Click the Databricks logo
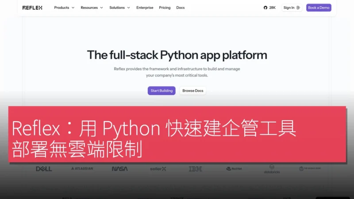 (272, 169)
